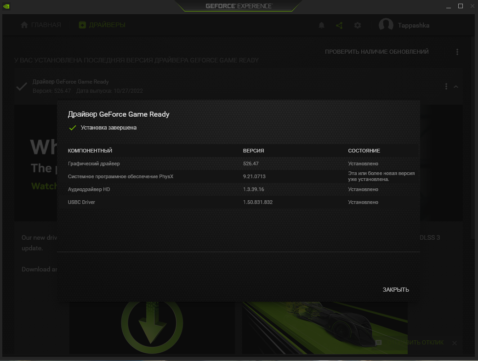Image resolution: width=478 pixels, height=361 pixels.
Task: Click Установка завершена status text
Action: 108,128
